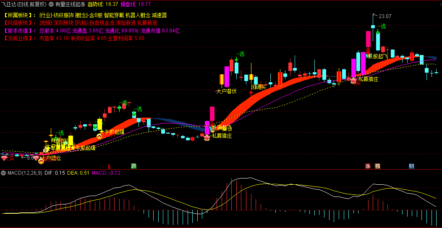
Task: Click the diamond icon beside upper-right 私募猎庄
Action: pyautogui.click(x=353, y=81)
